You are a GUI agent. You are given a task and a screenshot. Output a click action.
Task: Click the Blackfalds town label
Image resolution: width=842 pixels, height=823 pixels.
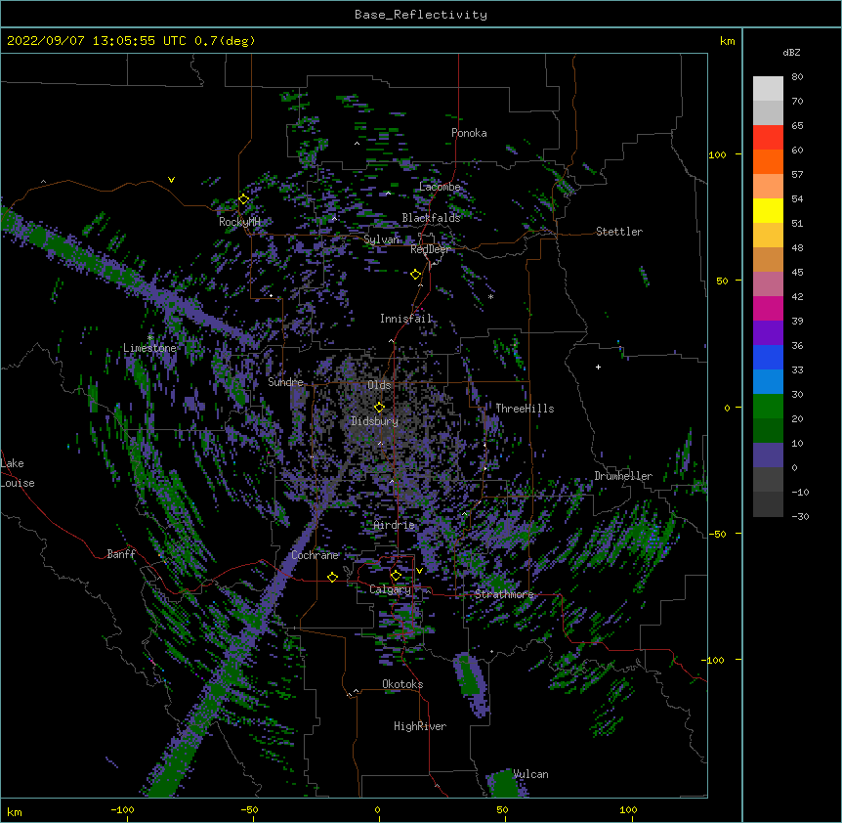tap(431, 218)
